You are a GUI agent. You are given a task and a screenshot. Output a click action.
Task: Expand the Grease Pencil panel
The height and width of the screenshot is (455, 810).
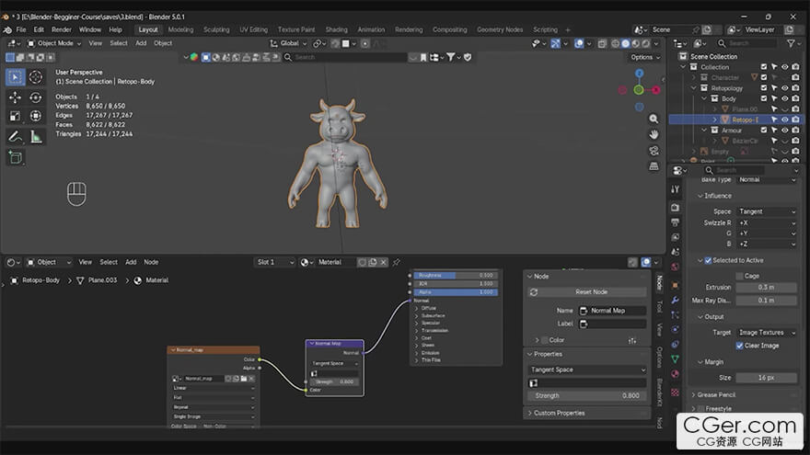pos(716,394)
